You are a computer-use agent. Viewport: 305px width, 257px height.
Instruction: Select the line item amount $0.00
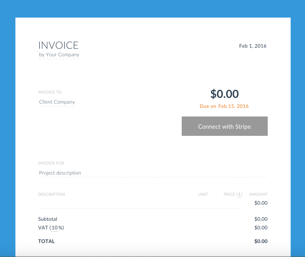[x=261, y=203]
